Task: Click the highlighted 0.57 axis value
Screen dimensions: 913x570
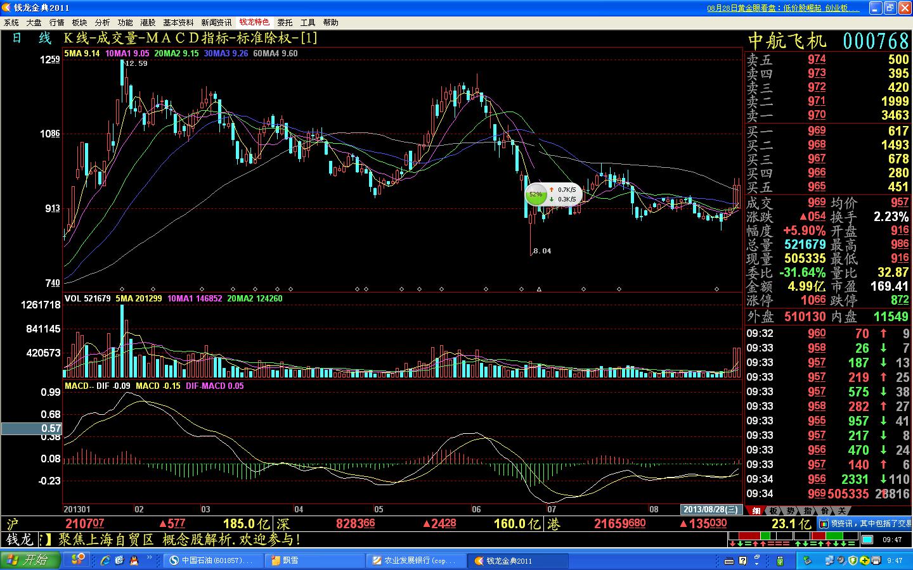Action: (x=31, y=429)
